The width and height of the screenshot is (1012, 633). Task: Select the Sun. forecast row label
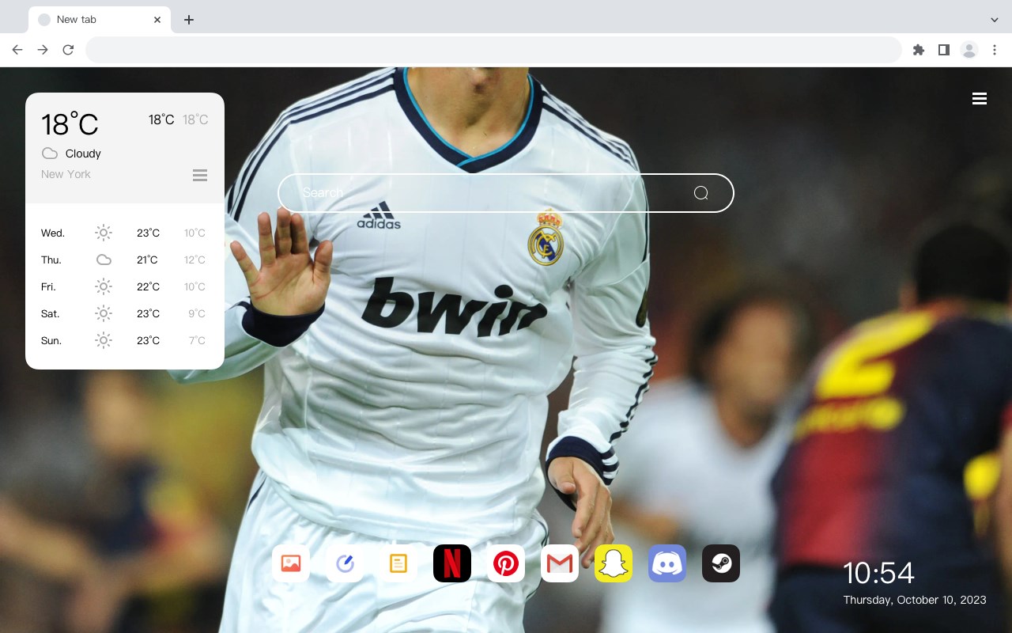click(x=51, y=340)
